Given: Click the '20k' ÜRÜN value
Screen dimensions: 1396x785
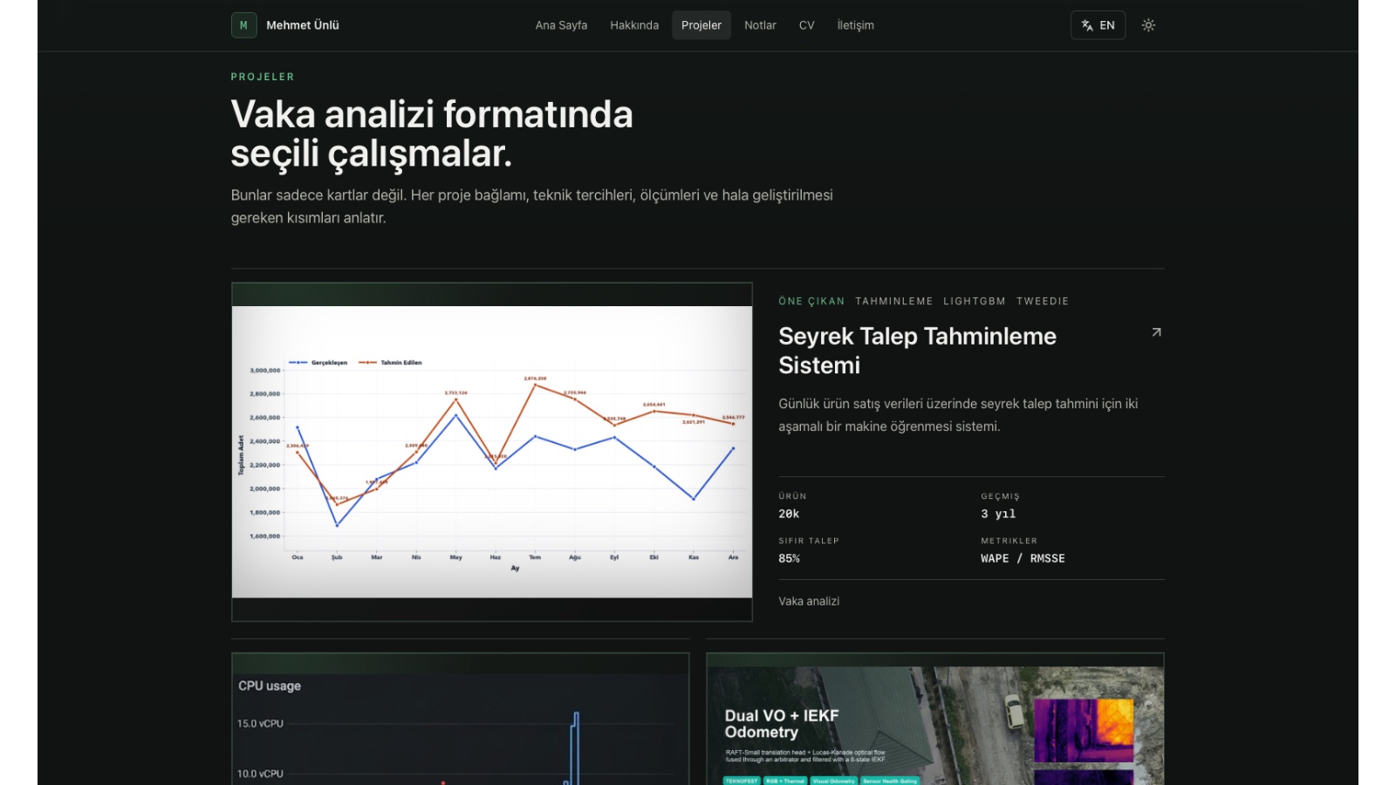Looking at the screenshot, I should 789,514.
